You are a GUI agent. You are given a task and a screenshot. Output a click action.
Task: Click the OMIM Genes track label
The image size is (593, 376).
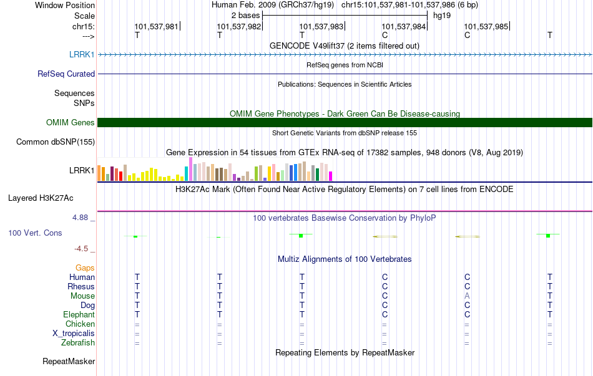pos(70,122)
